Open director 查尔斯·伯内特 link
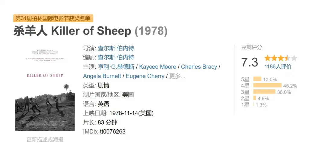The height and width of the screenshot is (151, 309). point(116,48)
